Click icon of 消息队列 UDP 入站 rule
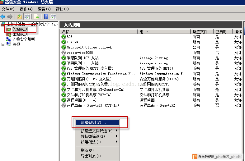This screenshot has width=245, height=161. click(x=64, y=63)
